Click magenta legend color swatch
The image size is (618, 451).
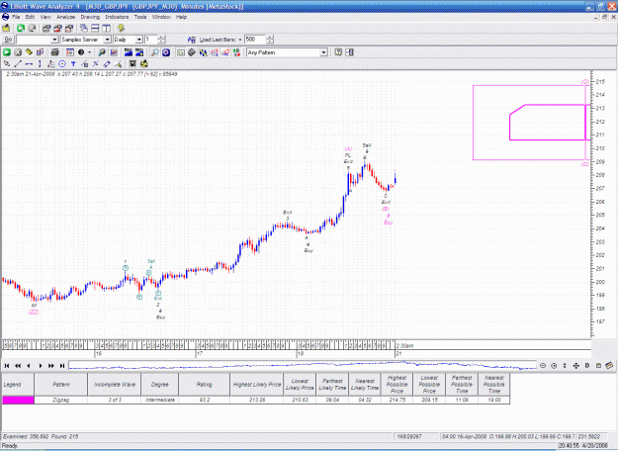(x=18, y=401)
